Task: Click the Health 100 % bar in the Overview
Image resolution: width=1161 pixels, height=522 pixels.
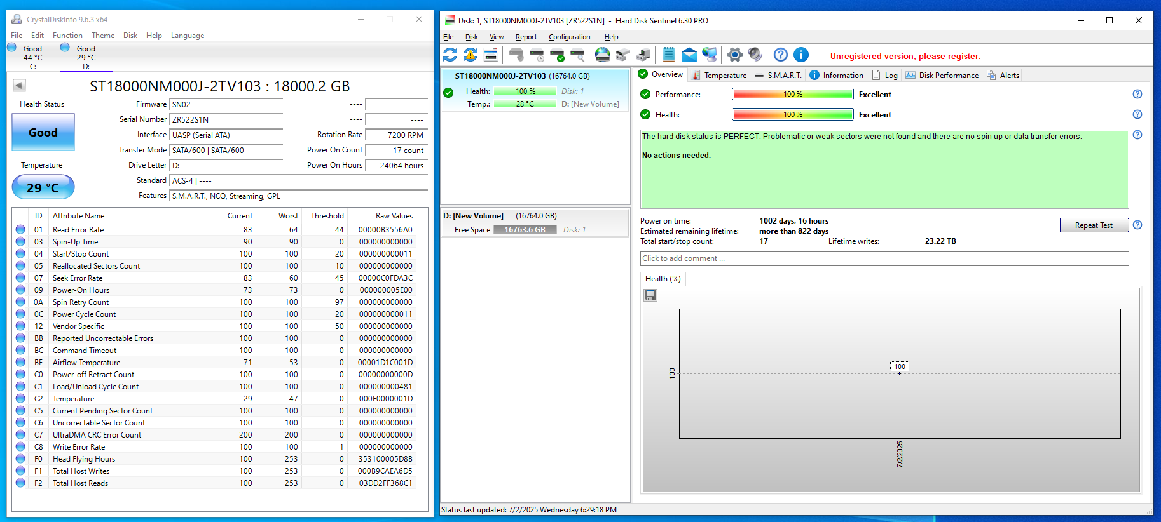Action: [x=793, y=114]
